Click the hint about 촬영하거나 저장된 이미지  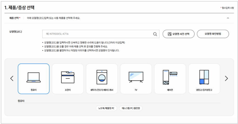[82, 50]
